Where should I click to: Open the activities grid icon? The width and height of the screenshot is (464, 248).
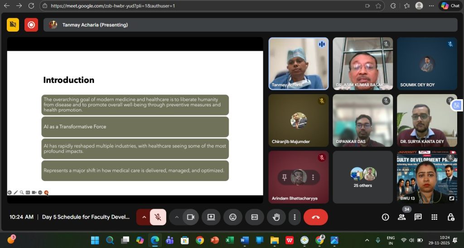coord(434,217)
